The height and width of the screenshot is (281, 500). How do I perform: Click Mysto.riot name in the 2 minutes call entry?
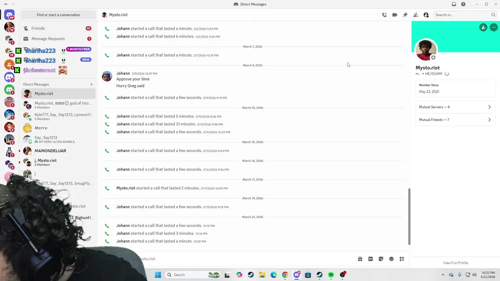126,188
